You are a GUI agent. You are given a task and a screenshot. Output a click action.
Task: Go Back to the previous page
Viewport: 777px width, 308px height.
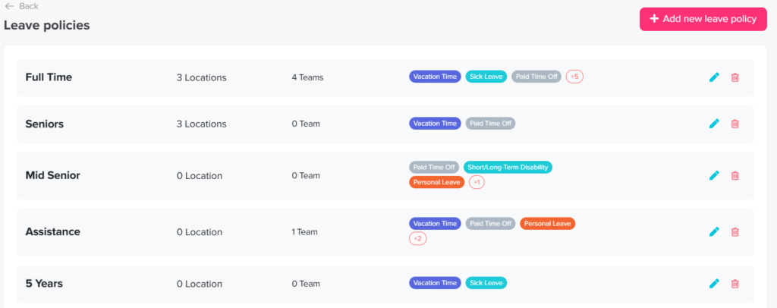[21, 6]
